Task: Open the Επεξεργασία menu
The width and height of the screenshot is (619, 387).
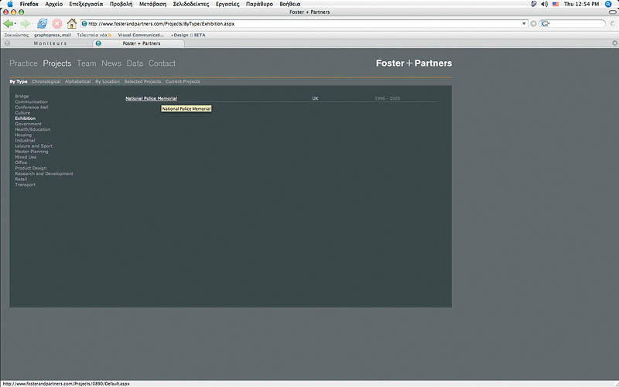Action: click(86, 4)
